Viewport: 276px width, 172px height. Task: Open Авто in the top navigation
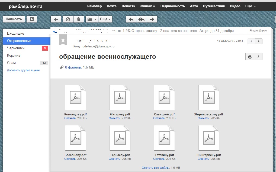(194, 6)
